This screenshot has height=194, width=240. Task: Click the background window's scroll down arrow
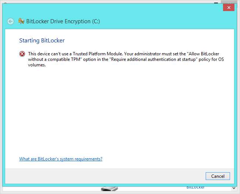(234, 188)
